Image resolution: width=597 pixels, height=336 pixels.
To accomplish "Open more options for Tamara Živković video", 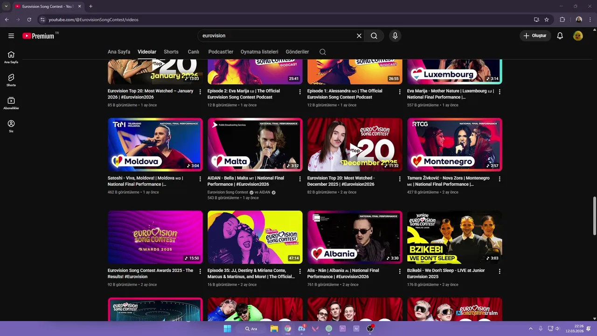I will click(500, 179).
